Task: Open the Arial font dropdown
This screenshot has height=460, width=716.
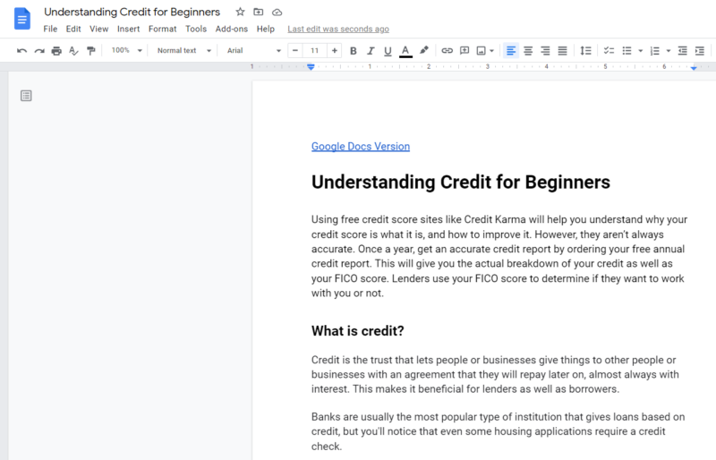Action: click(x=254, y=51)
